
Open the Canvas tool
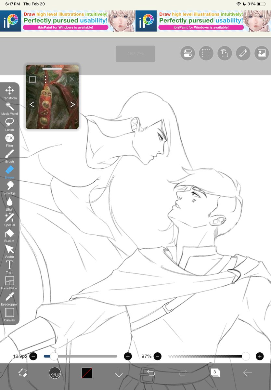[x=9, y=315]
